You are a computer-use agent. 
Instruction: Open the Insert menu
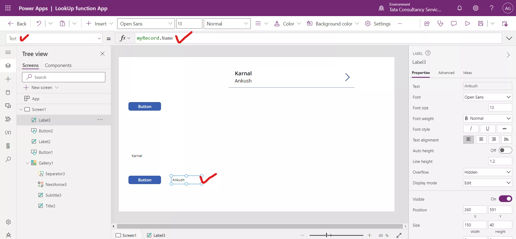pos(99,24)
